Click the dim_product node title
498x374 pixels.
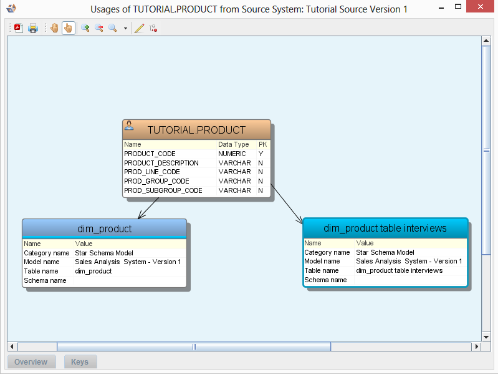pyautogui.click(x=104, y=229)
